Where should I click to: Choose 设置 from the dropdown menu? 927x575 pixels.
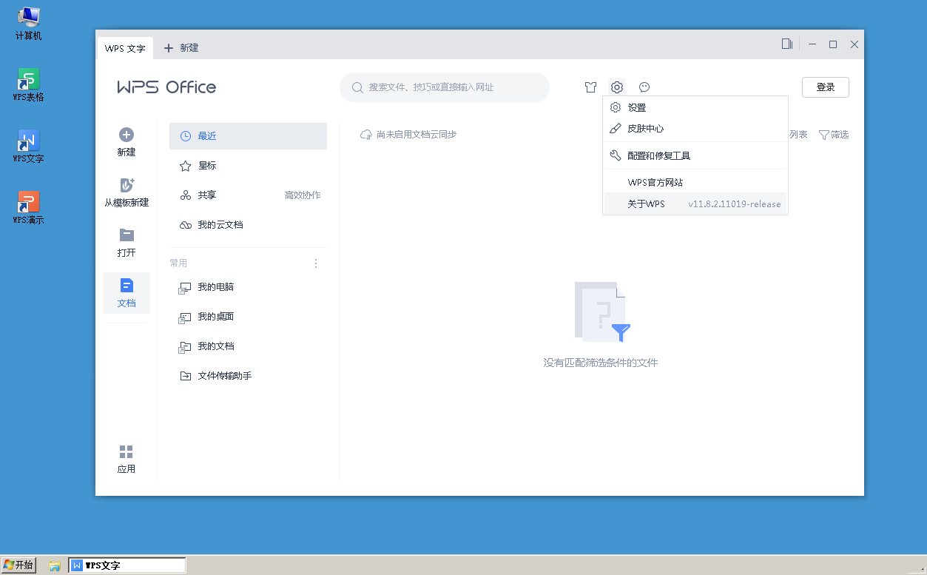tap(695, 108)
